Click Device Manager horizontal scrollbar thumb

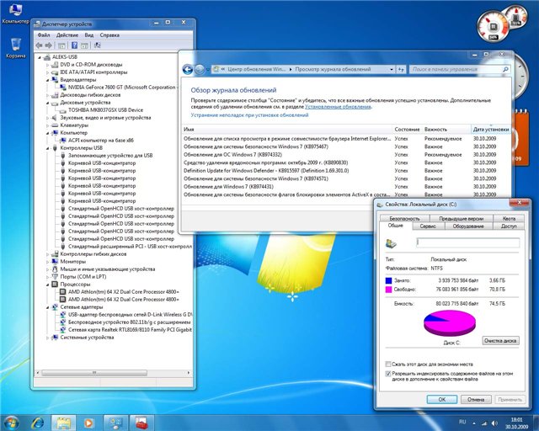click(94, 373)
